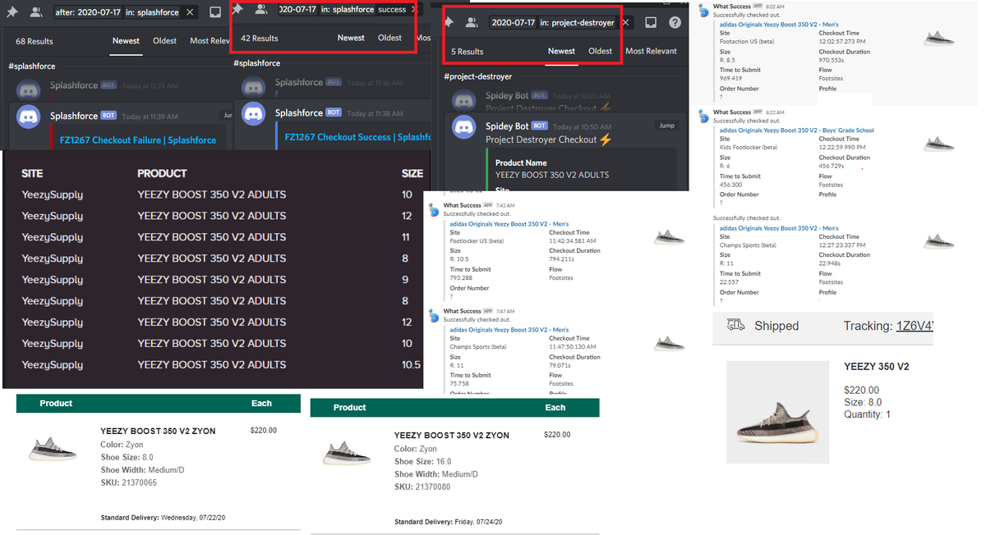986x535 pixels.
Task: Click checkout time '12:27:23.337 PM' value
Action: coord(843,245)
